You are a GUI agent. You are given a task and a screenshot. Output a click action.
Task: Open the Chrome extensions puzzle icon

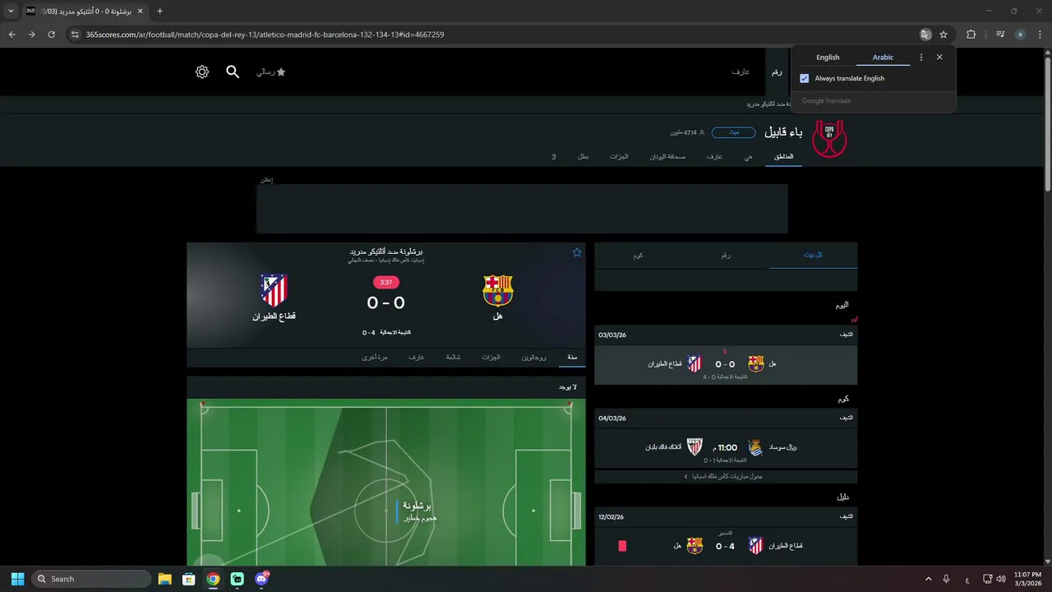pyautogui.click(x=971, y=35)
